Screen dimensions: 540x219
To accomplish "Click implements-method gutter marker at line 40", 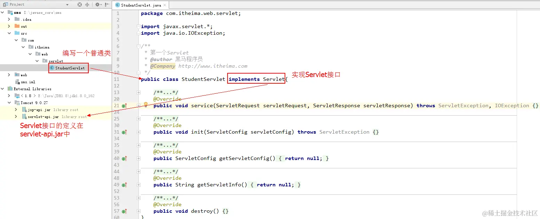I will coord(125,158).
